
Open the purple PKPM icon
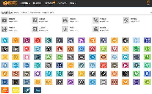[x=136, y=82]
